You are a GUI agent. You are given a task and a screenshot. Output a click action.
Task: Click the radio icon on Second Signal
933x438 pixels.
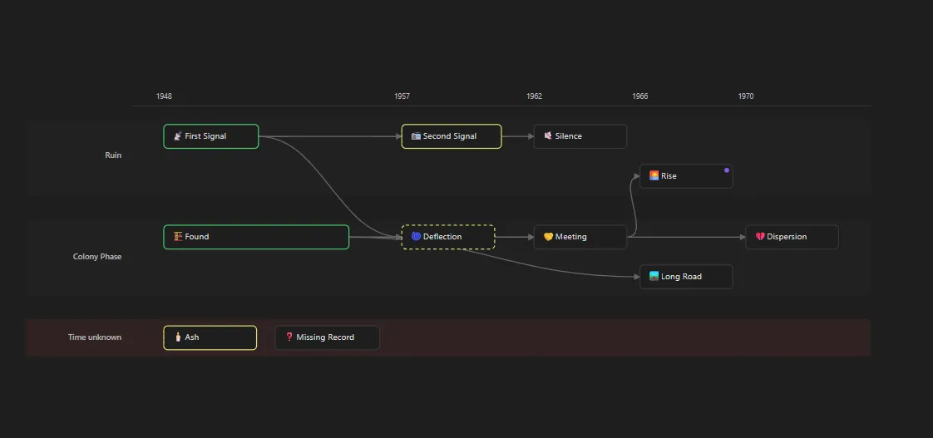(416, 136)
